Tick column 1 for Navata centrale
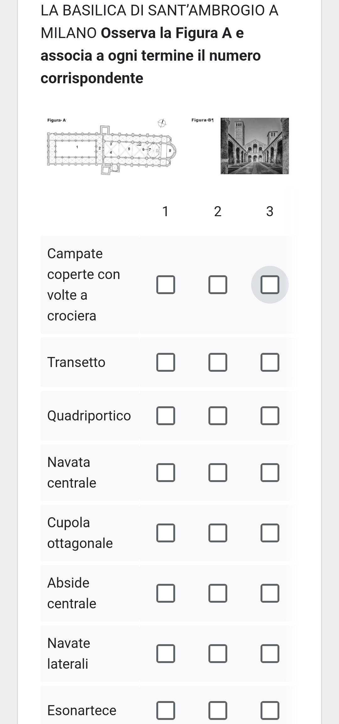Screen dimensions: 339x724 (166, 473)
